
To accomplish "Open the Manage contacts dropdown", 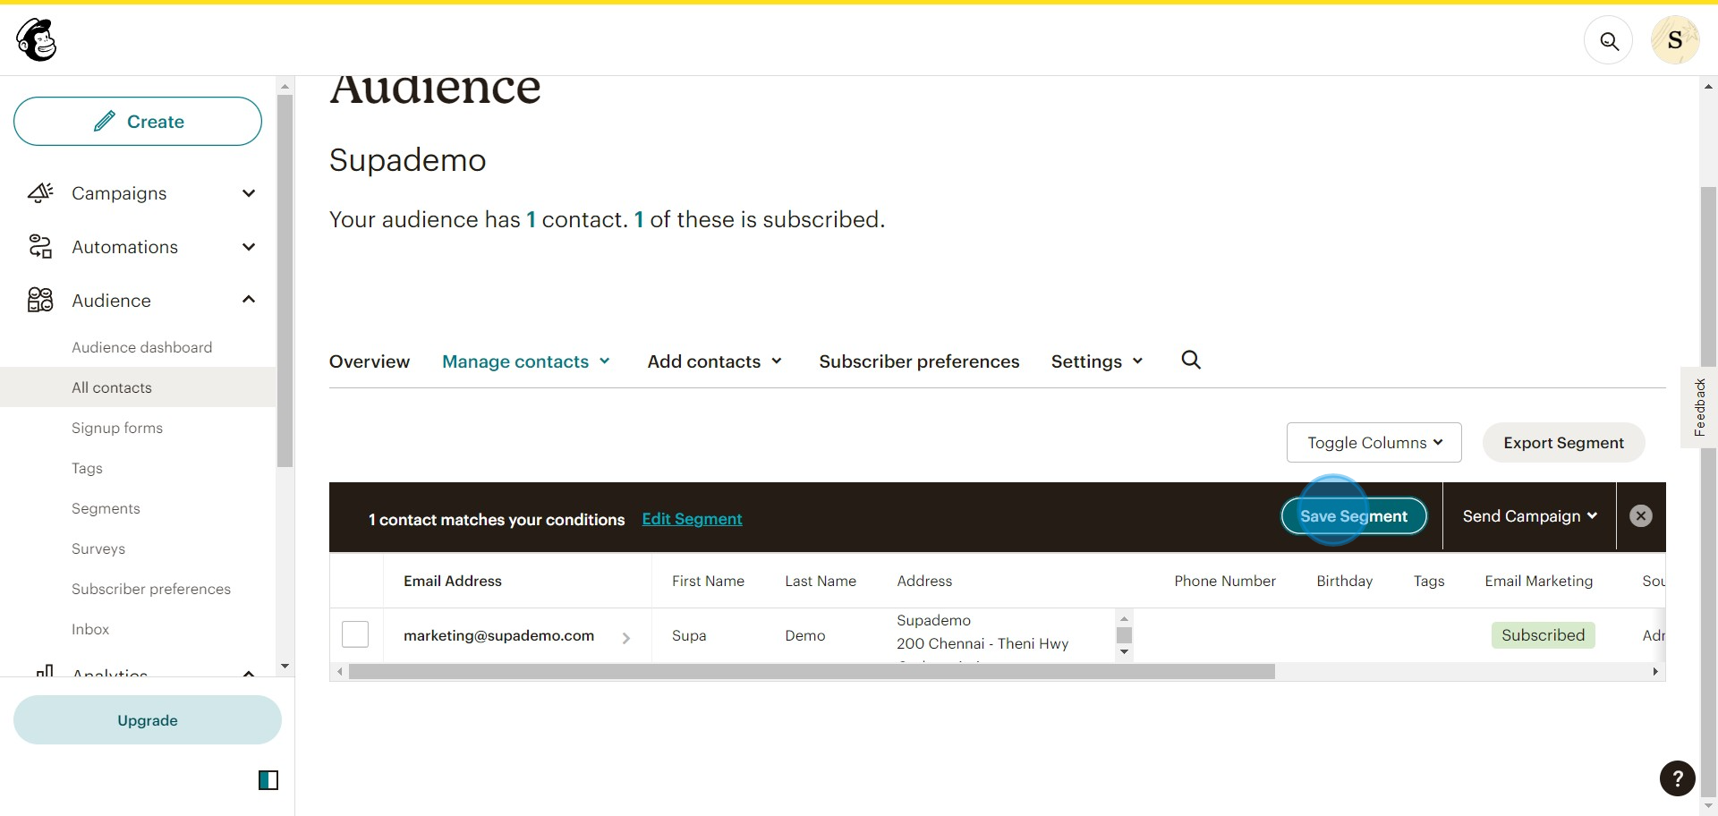I will (526, 361).
